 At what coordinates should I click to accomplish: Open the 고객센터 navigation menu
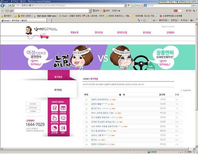pos(170,32)
